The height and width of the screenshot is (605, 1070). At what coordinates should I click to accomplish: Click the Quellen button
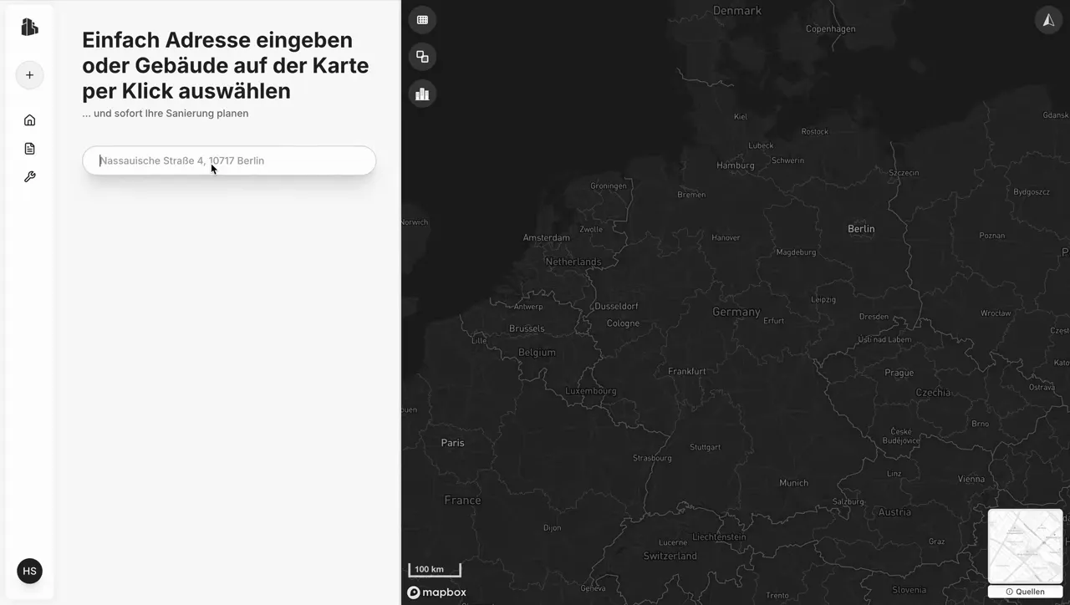pos(1025,592)
